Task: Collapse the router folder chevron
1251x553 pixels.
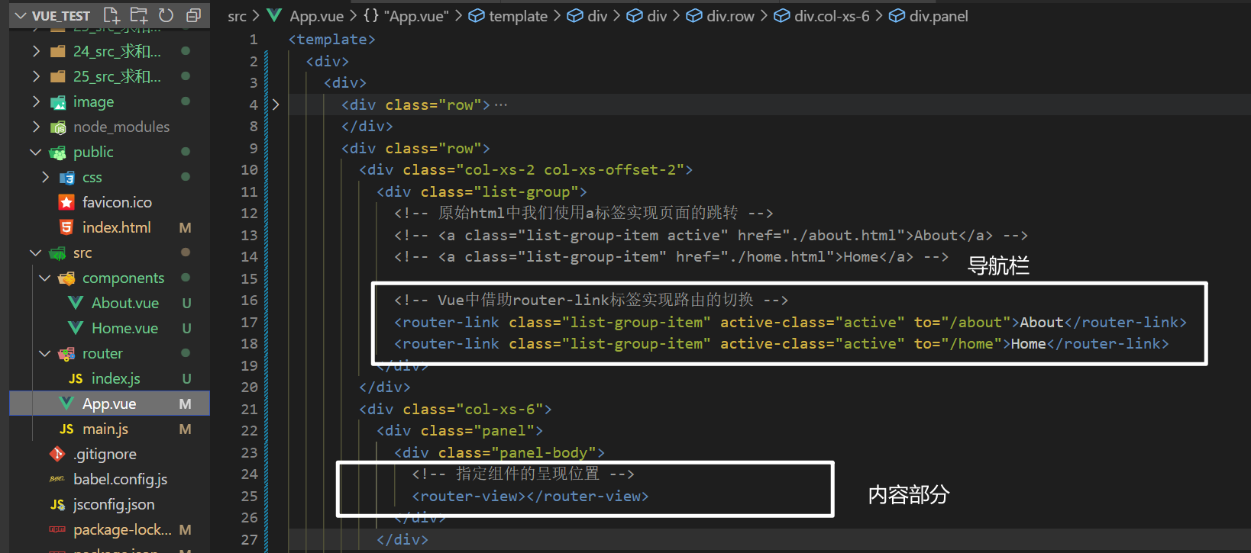Action: (45, 353)
